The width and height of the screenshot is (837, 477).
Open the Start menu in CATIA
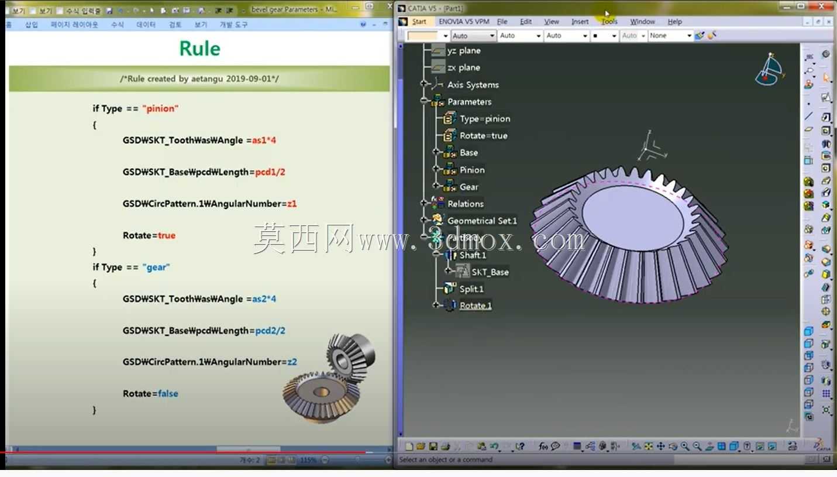click(419, 22)
